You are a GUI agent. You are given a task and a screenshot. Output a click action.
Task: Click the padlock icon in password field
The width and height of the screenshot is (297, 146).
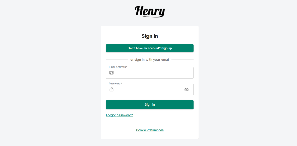click(x=112, y=89)
